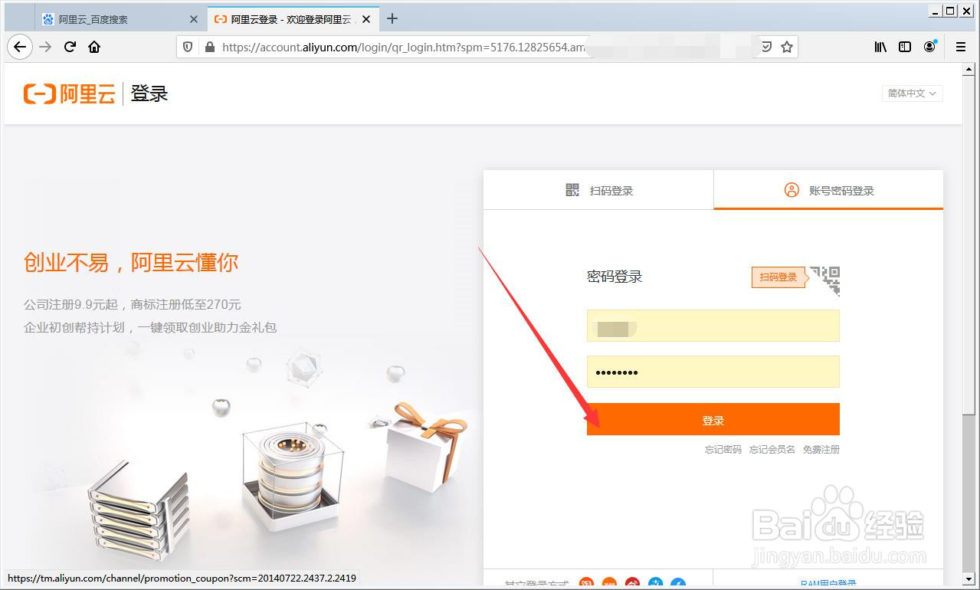Click the Pocket save icon in the address bar
The image size is (980, 590).
pyautogui.click(x=766, y=47)
